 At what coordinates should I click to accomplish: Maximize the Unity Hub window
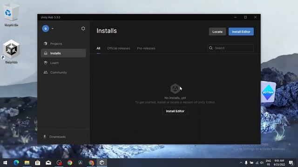point(245,17)
